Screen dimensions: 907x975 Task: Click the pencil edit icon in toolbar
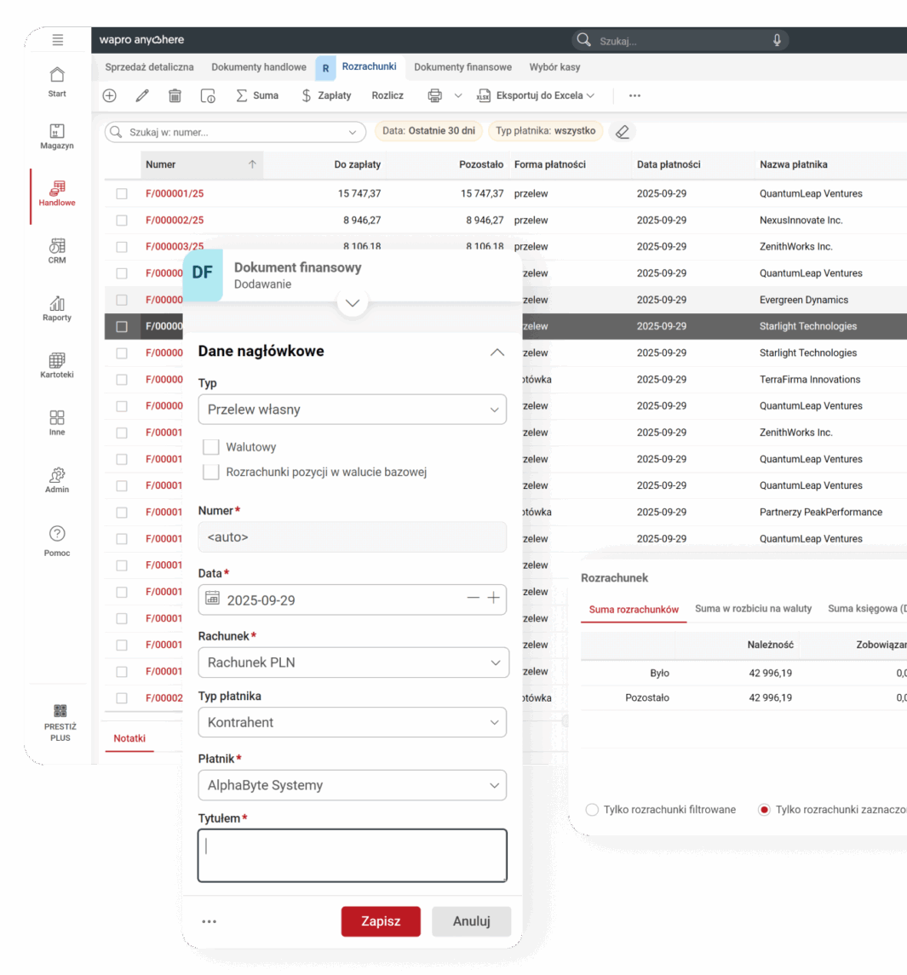pos(142,95)
